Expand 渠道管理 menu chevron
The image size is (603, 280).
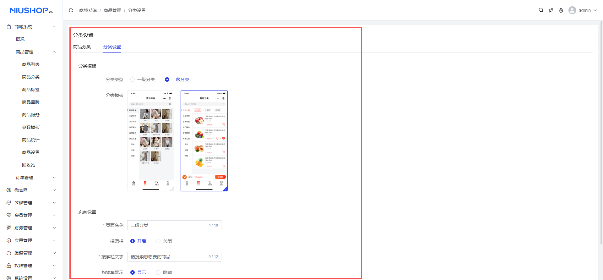coord(54,253)
